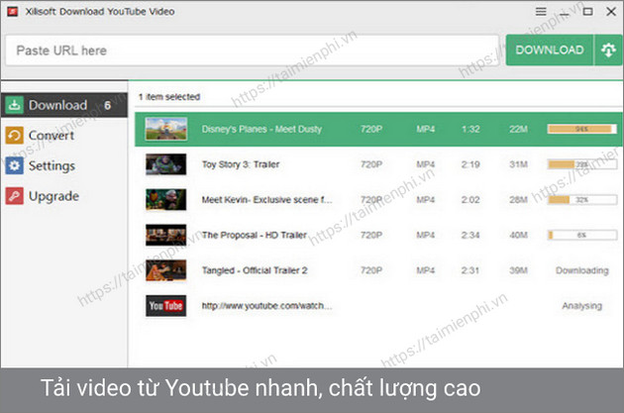Click "28M" size of Meet Kevin
Viewport: 624px width, 413px height.
point(518,200)
